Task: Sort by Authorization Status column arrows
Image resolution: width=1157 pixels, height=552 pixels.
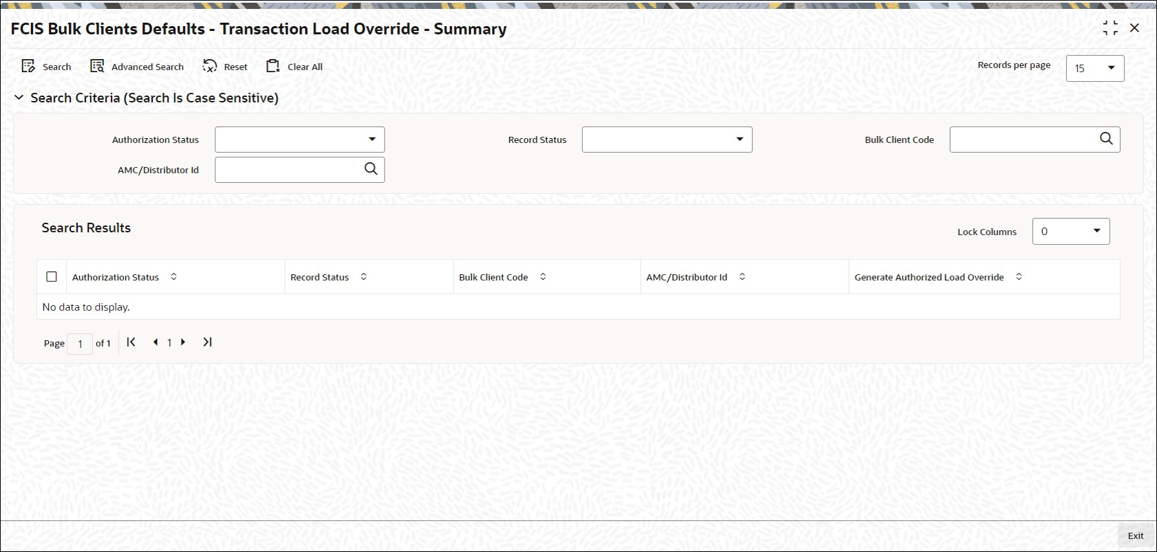Action: [x=174, y=276]
